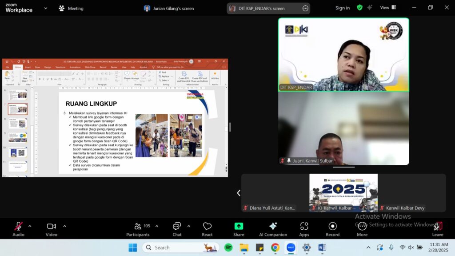
Task: Start recording with the Record button
Action: tap(332, 228)
